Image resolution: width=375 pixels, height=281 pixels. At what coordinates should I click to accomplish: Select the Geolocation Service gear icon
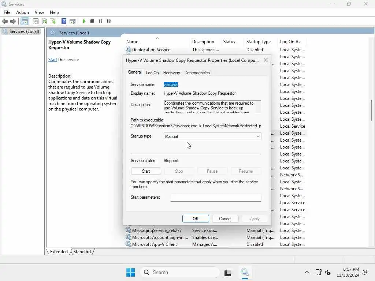point(128,49)
